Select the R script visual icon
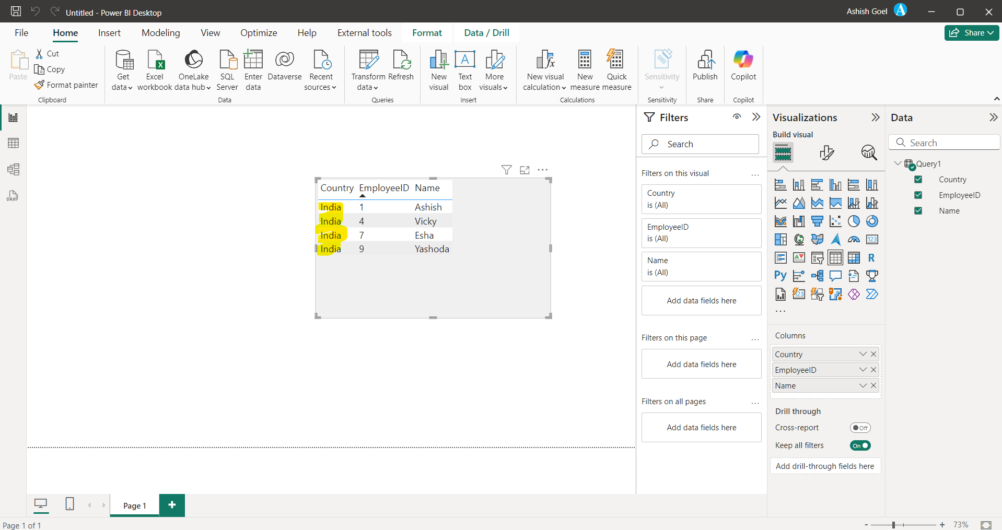Image resolution: width=1002 pixels, height=530 pixels. coord(872,257)
